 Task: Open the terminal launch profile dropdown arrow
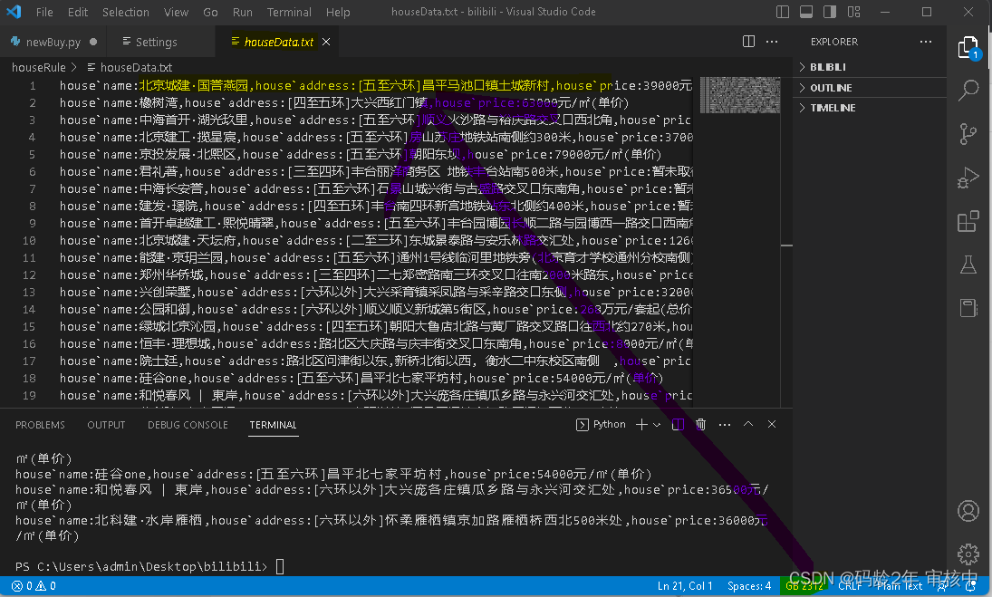pyautogui.click(x=657, y=424)
